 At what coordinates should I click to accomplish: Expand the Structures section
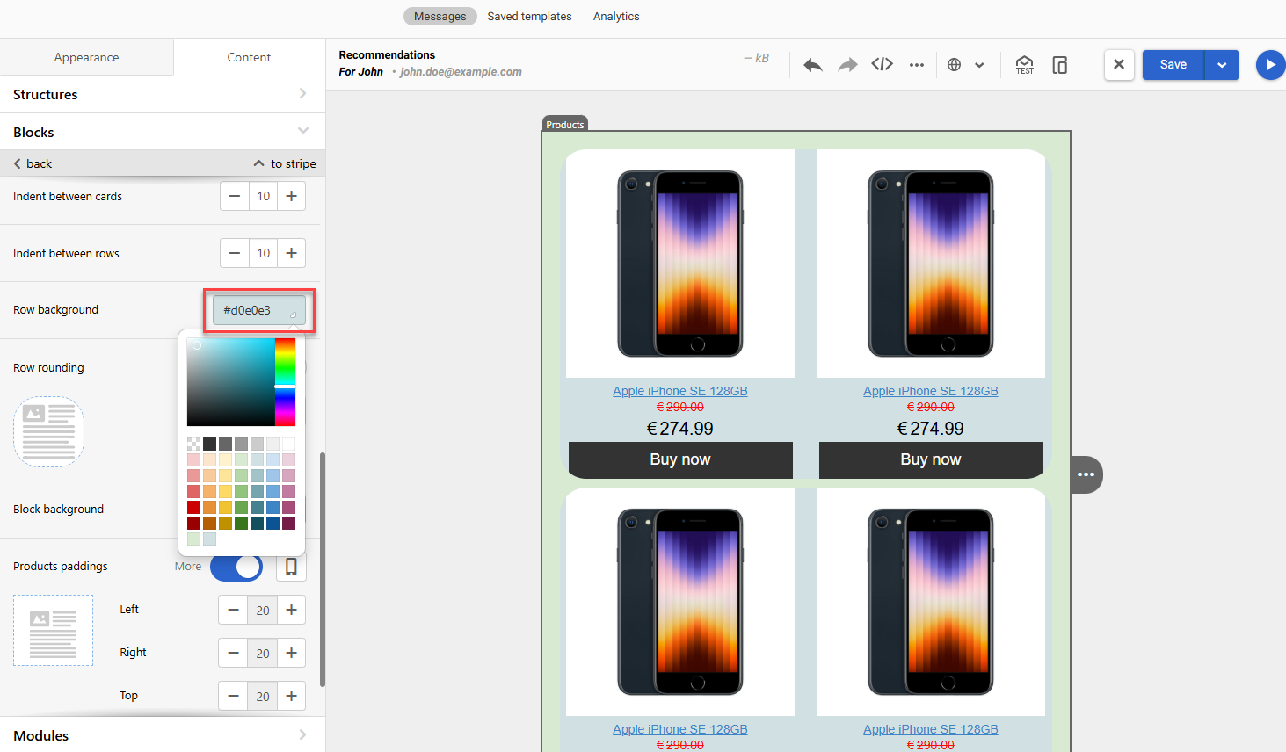click(163, 94)
